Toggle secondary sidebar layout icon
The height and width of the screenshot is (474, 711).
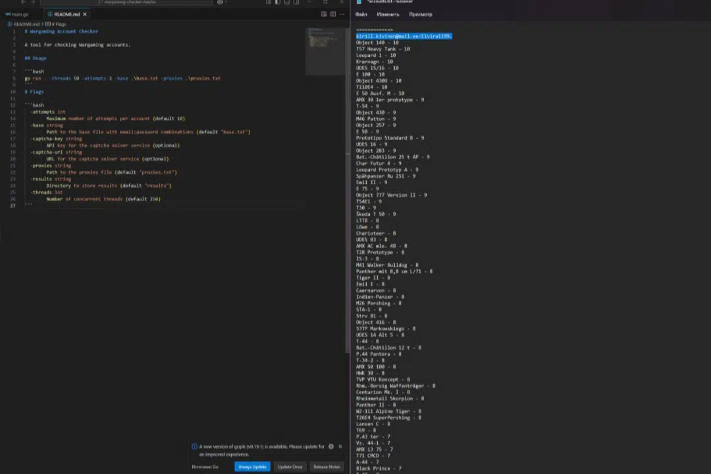[x=296, y=2]
